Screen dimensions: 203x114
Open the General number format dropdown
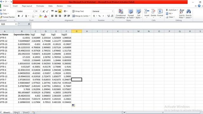(112, 11)
